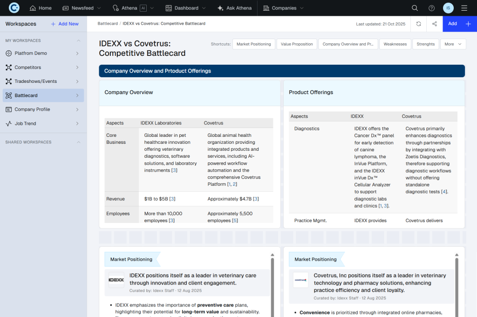Open the More shortcuts dropdown
The image size is (477, 317).
453,44
